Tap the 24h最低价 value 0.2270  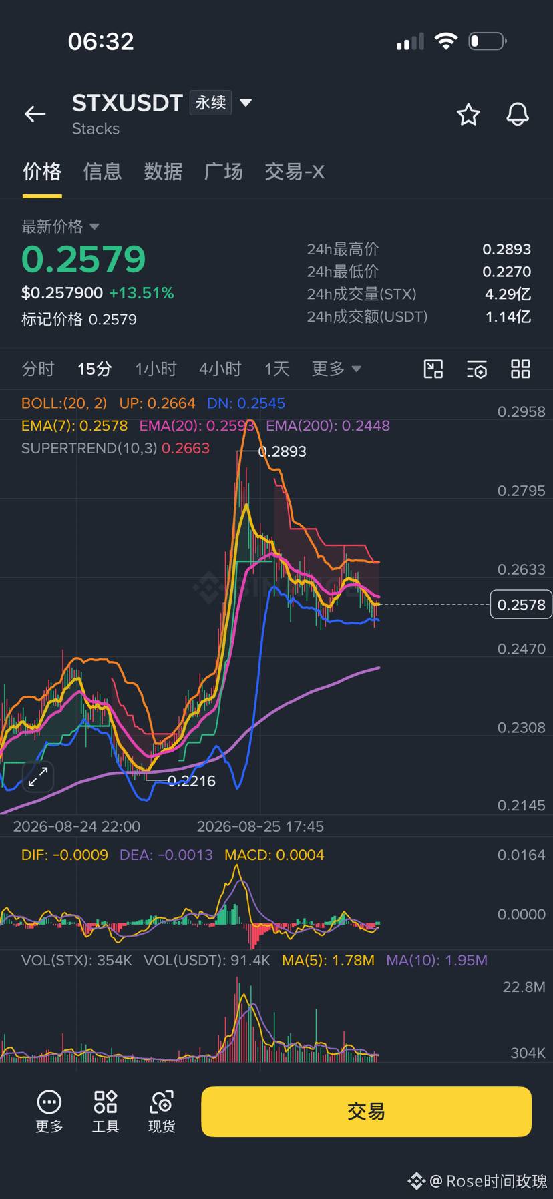[x=507, y=272]
